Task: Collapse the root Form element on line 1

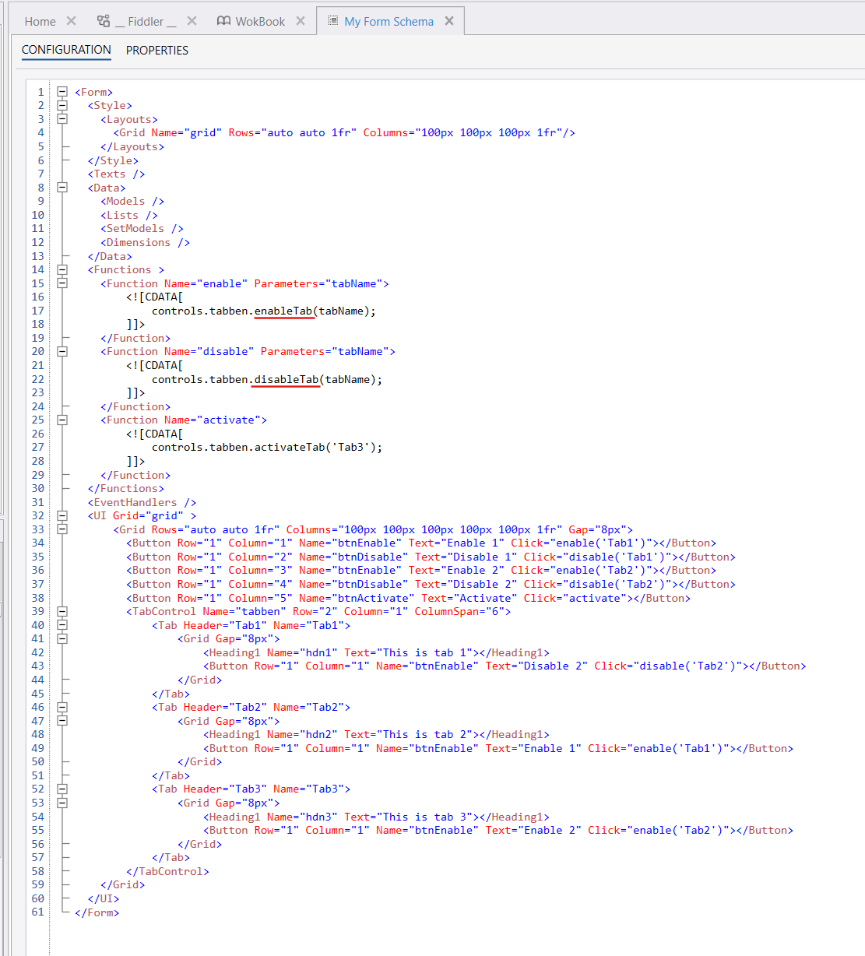Action: coord(62,92)
